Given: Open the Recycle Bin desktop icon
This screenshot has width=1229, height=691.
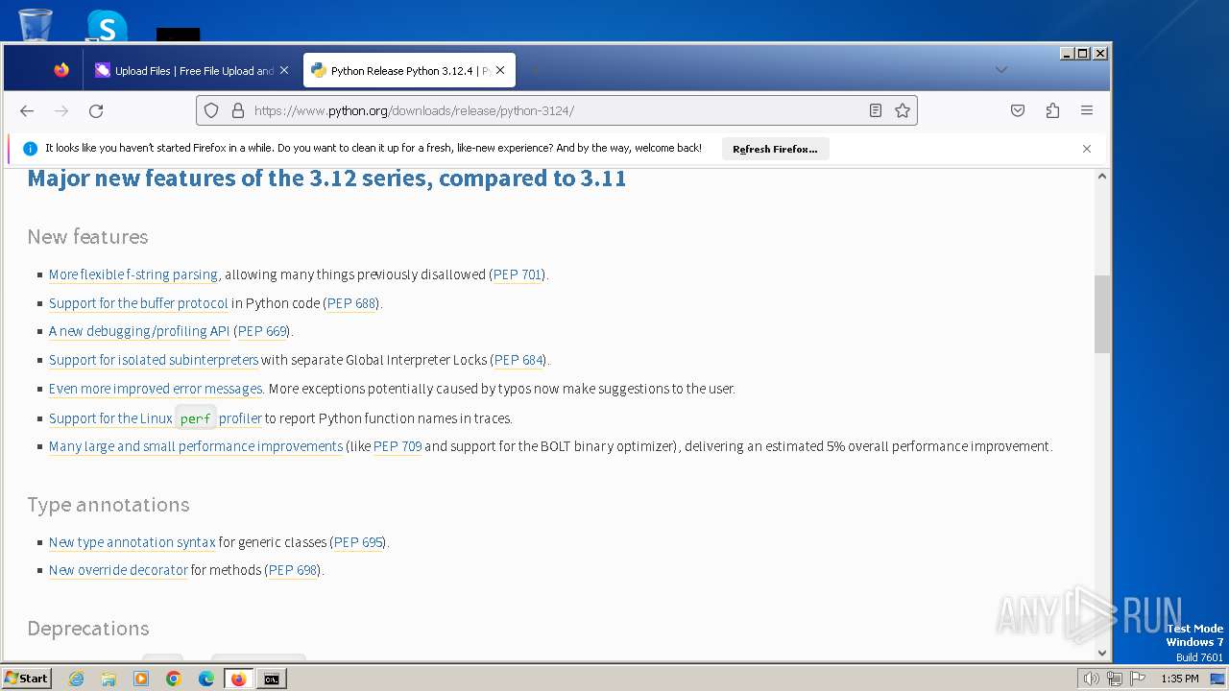Looking at the screenshot, I should pos(36,23).
